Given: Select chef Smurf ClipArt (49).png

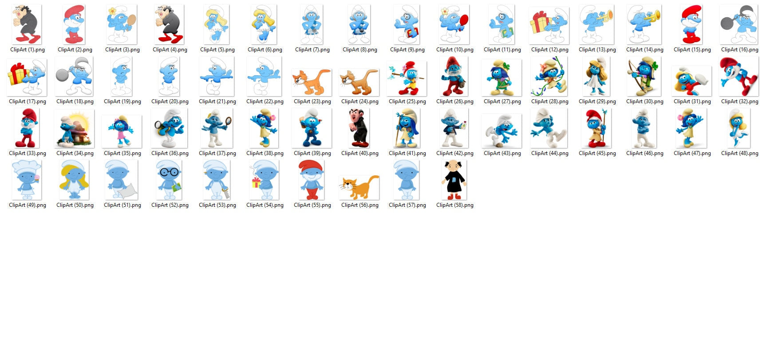Looking at the screenshot, I should (x=27, y=180).
